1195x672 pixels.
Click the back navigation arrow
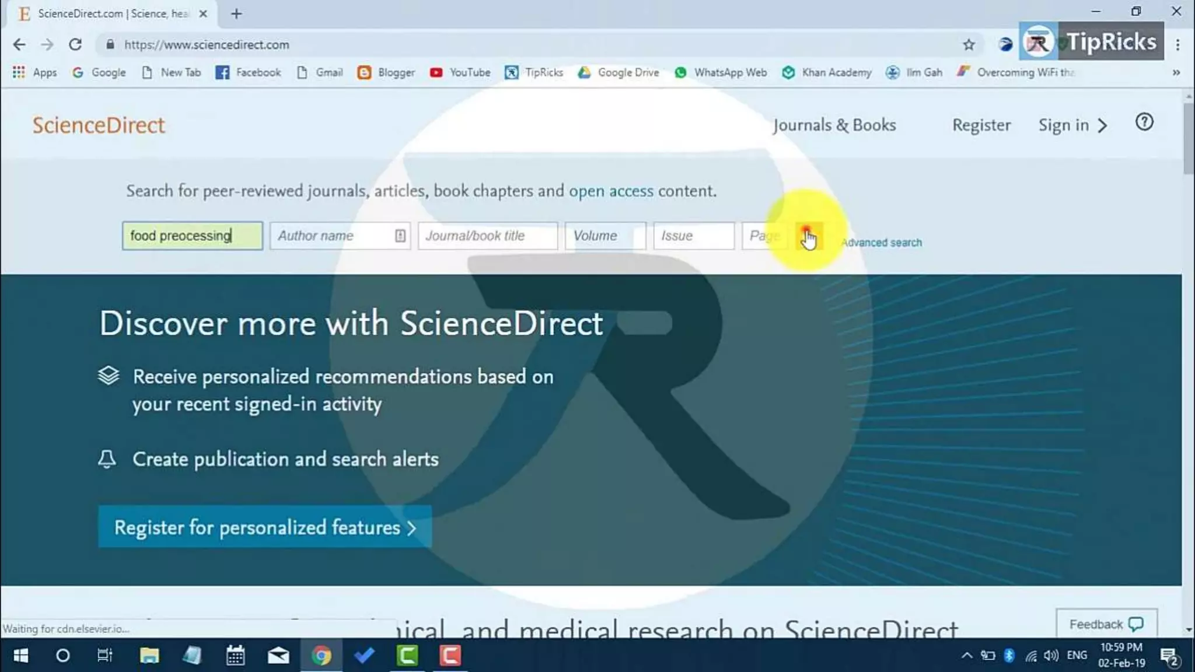click(19, 45)
